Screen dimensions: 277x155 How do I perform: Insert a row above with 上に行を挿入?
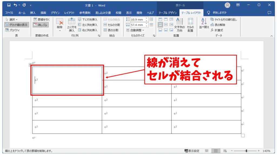tap(71, 25)
